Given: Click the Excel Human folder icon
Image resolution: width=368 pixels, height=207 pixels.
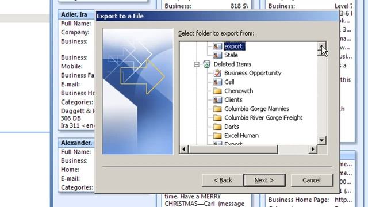Looking at the screenshot, I should 217,136.
